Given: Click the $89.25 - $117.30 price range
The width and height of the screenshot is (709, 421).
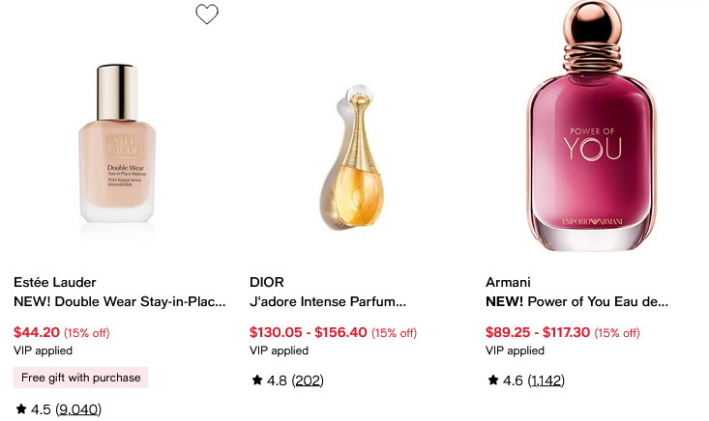Looking at the screenshot, I should coord(538,332).
